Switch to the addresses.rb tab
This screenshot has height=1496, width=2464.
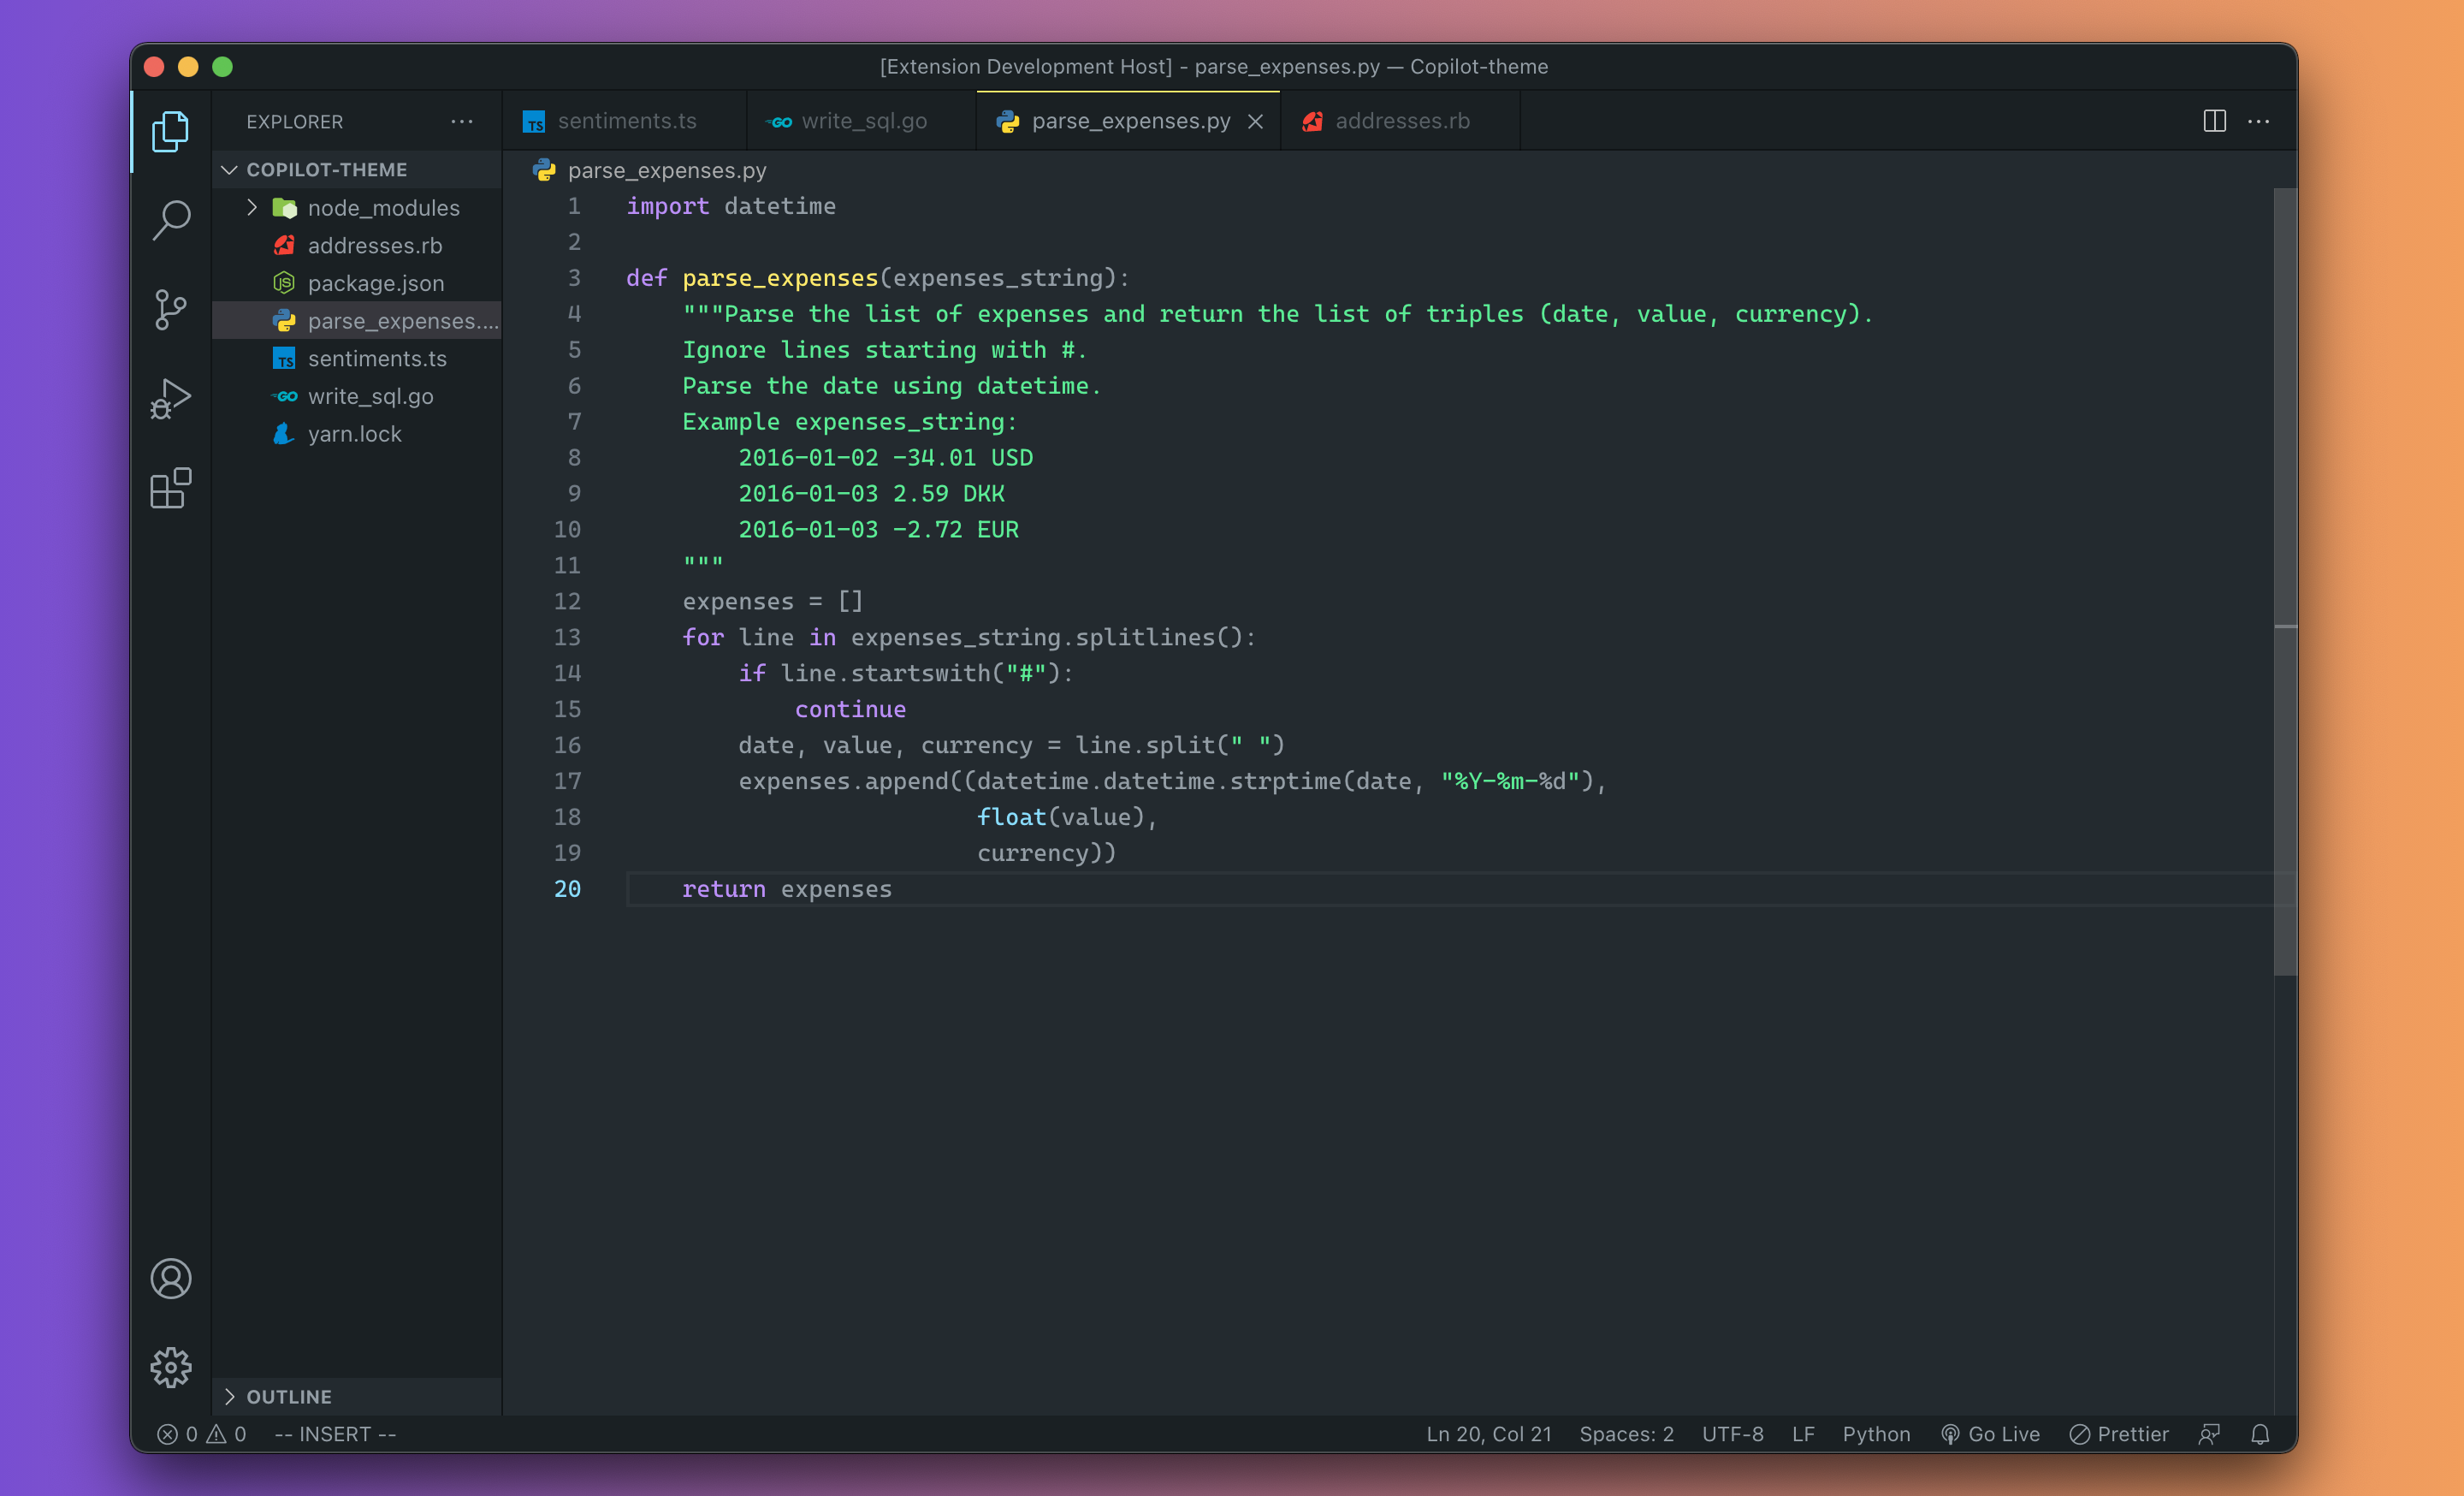(x=1401, y=121)
